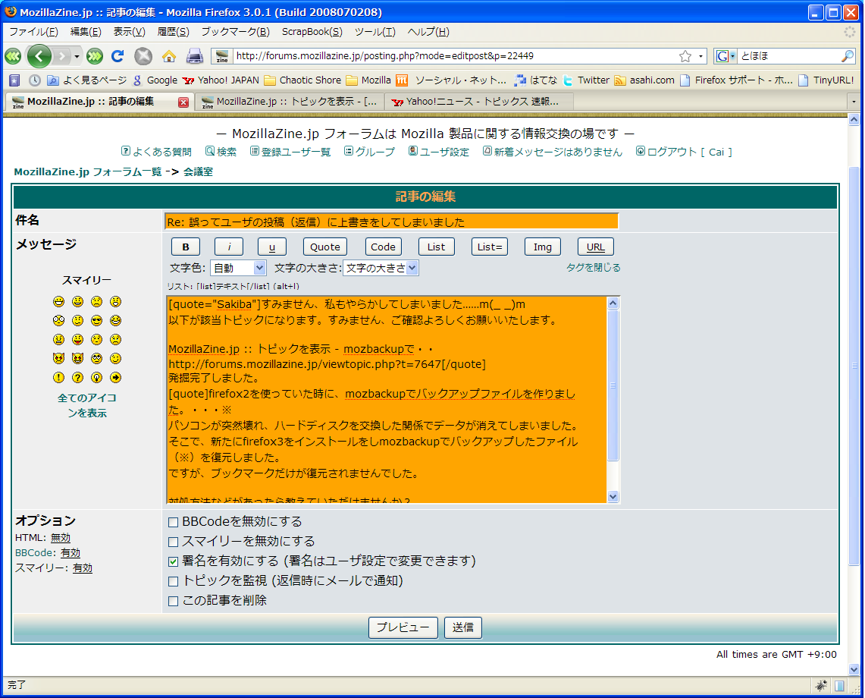Bookmark this page with star icon

click(x=685, y=56)
